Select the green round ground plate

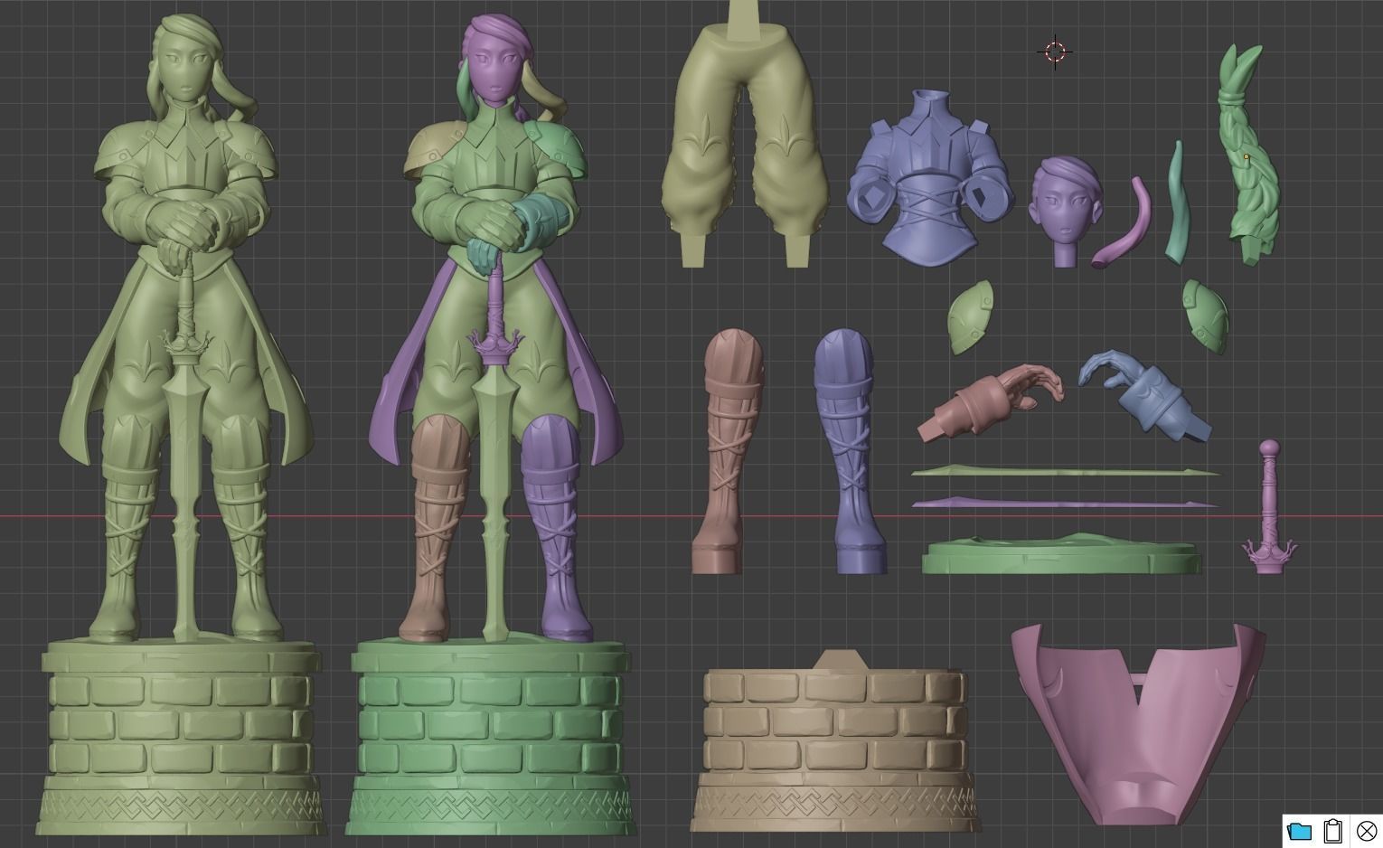click(1062, 553)
